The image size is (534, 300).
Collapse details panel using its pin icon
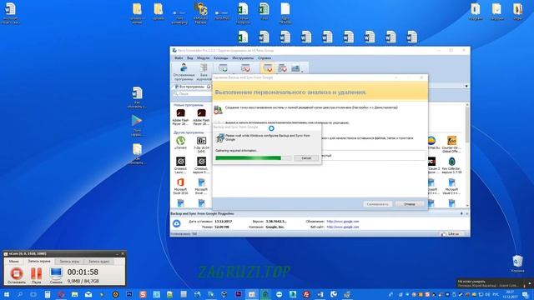click(x=461, y=213)
